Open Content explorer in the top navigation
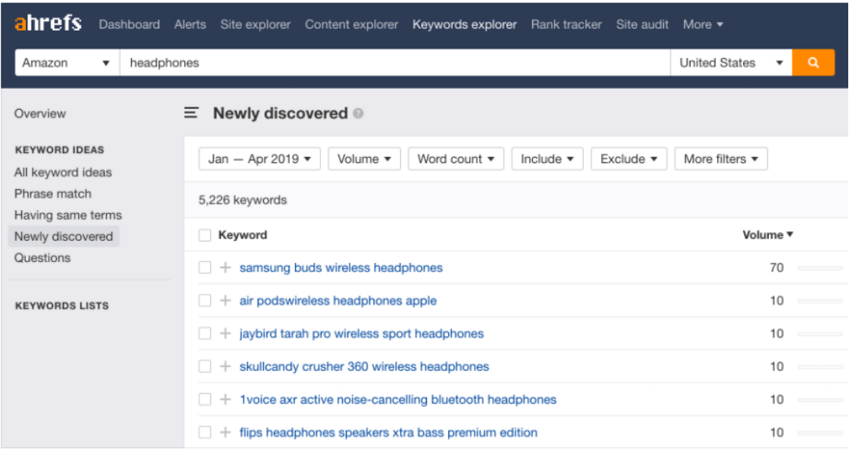The height and width of the screenshot is (451, 849). (x=352, y=24)
